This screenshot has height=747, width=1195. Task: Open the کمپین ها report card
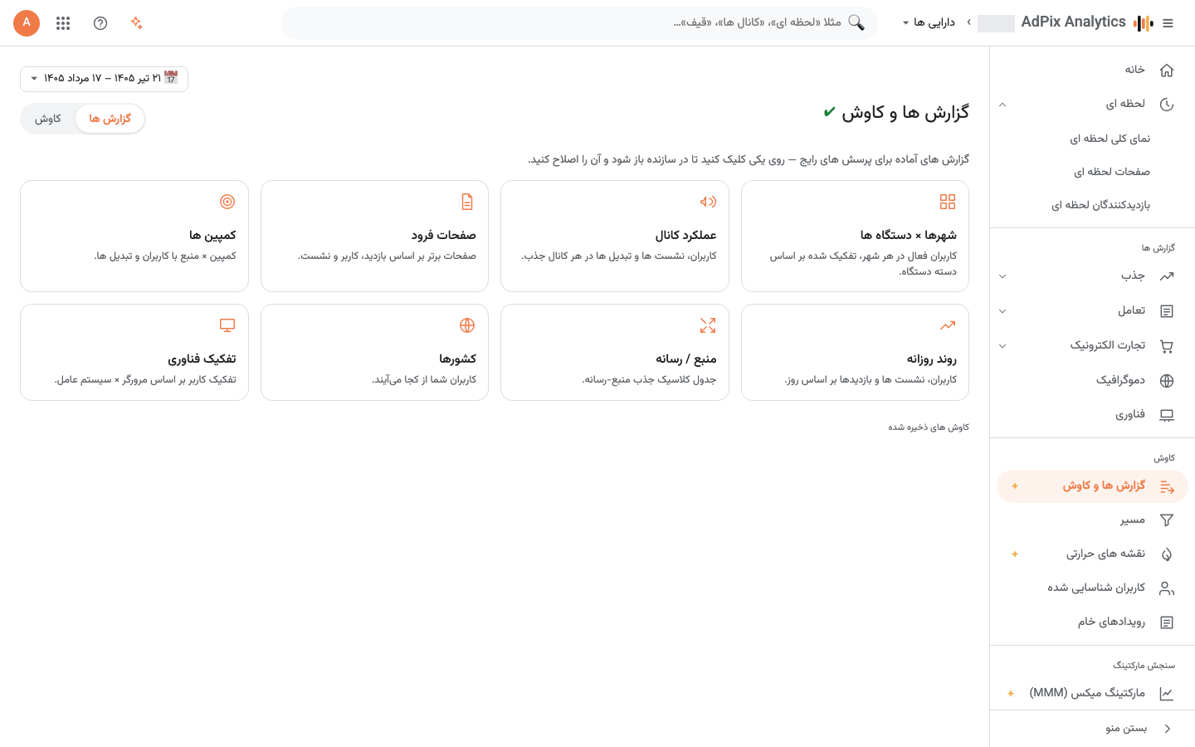coord(134,237)
